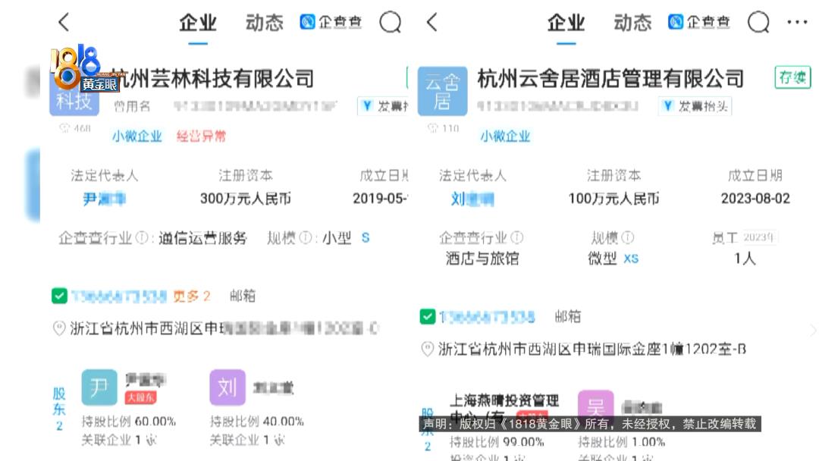The height and width of the screenshot is (461, 819).
Task: Tap the green verified phone icon, right page
Action: (428, 316)
